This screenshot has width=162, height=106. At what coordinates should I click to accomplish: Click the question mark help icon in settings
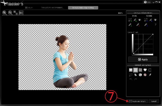pos(156,25)
